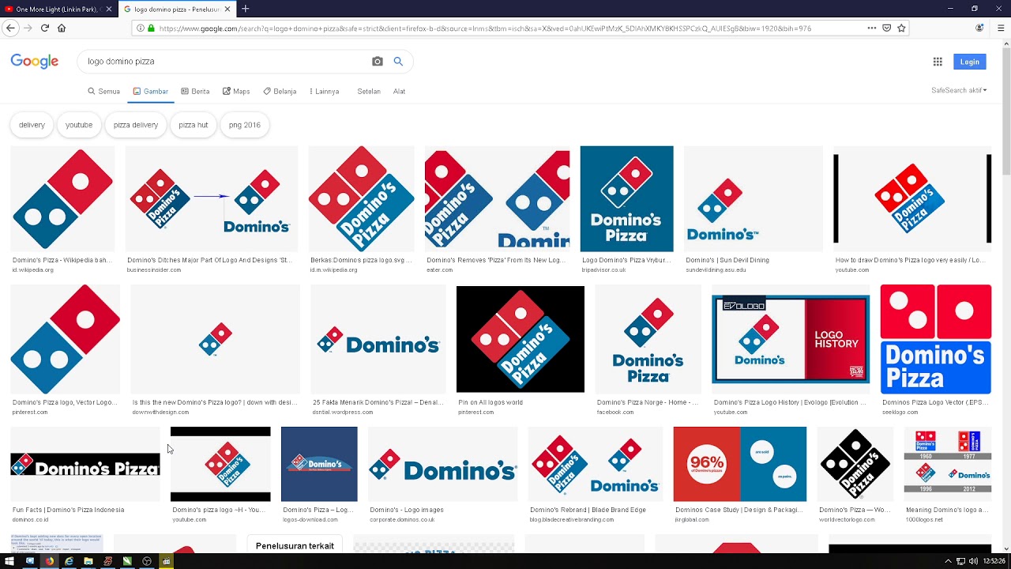Image resolution: width=1011 pixels, height=569 pixels.
Task: Filter by the pizza hut chip
Action: (x=194, y=125)
